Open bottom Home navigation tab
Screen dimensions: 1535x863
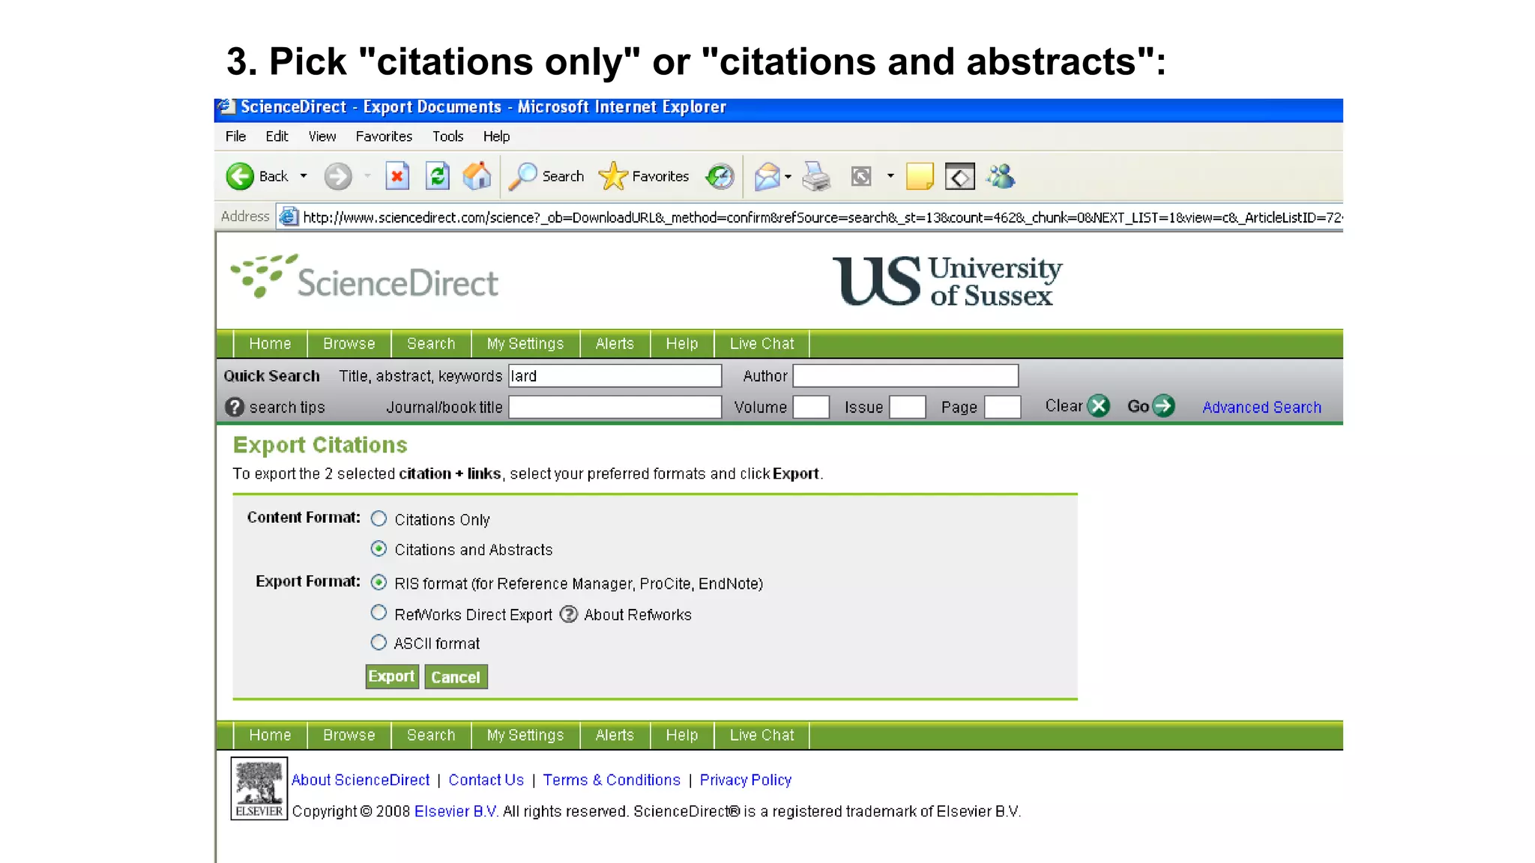[270, 736]
